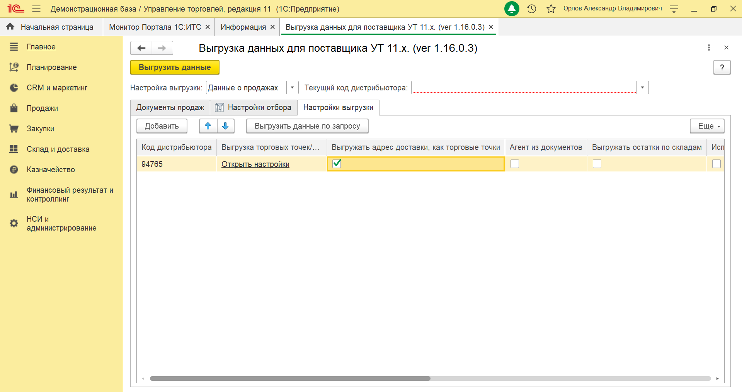The image size is (742, 392).
Task: Open notifications bell icon
Action: click(512, 8)
